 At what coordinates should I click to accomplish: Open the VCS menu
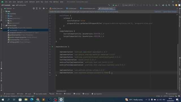[51, 2]
